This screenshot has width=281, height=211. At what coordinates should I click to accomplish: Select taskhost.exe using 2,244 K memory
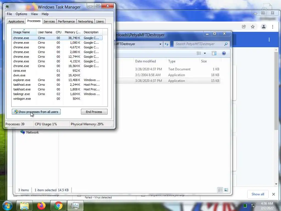click(x=57, y=85)
